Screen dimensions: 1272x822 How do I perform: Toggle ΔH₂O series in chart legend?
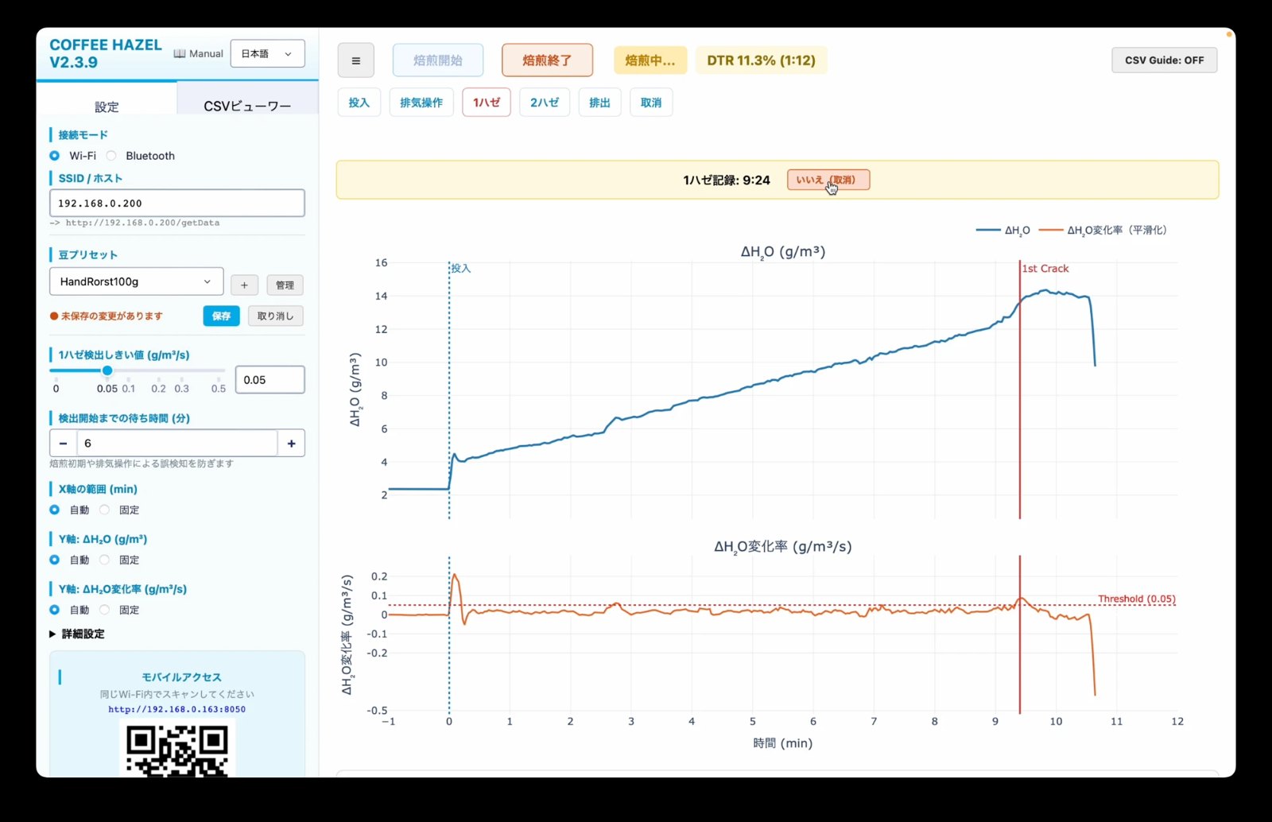1003,231
